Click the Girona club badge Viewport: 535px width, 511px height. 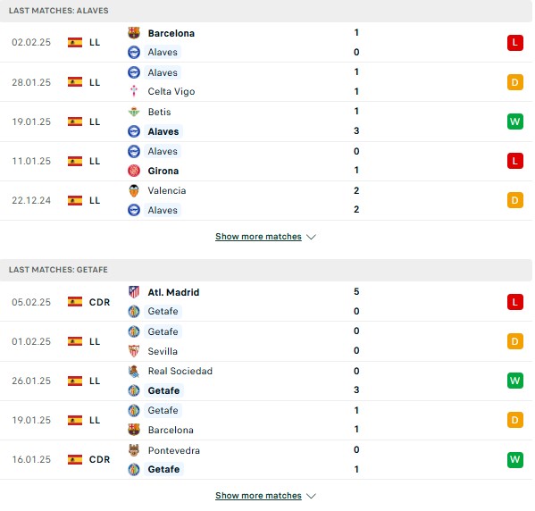[x=134, y=171]
